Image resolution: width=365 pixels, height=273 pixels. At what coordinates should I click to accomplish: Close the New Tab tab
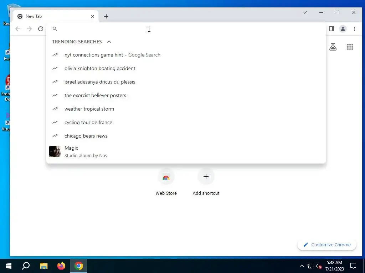pyautogui.click(x=93, y=16)
